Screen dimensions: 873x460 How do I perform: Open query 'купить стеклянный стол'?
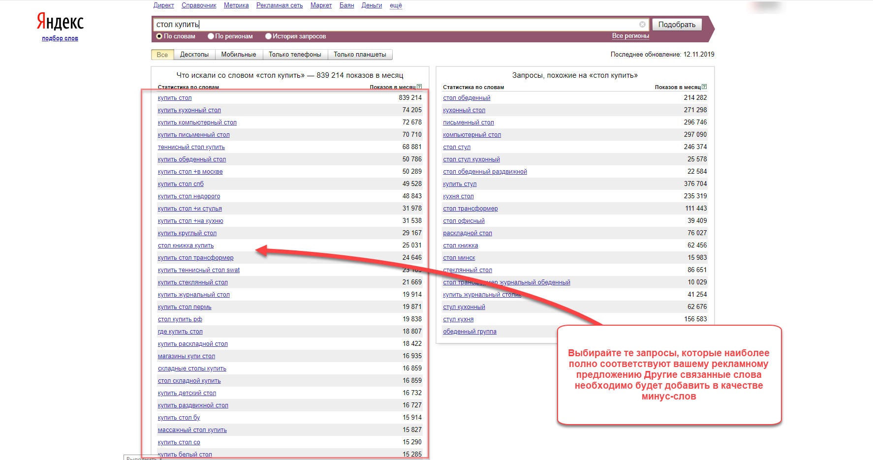tap(193, 282)
